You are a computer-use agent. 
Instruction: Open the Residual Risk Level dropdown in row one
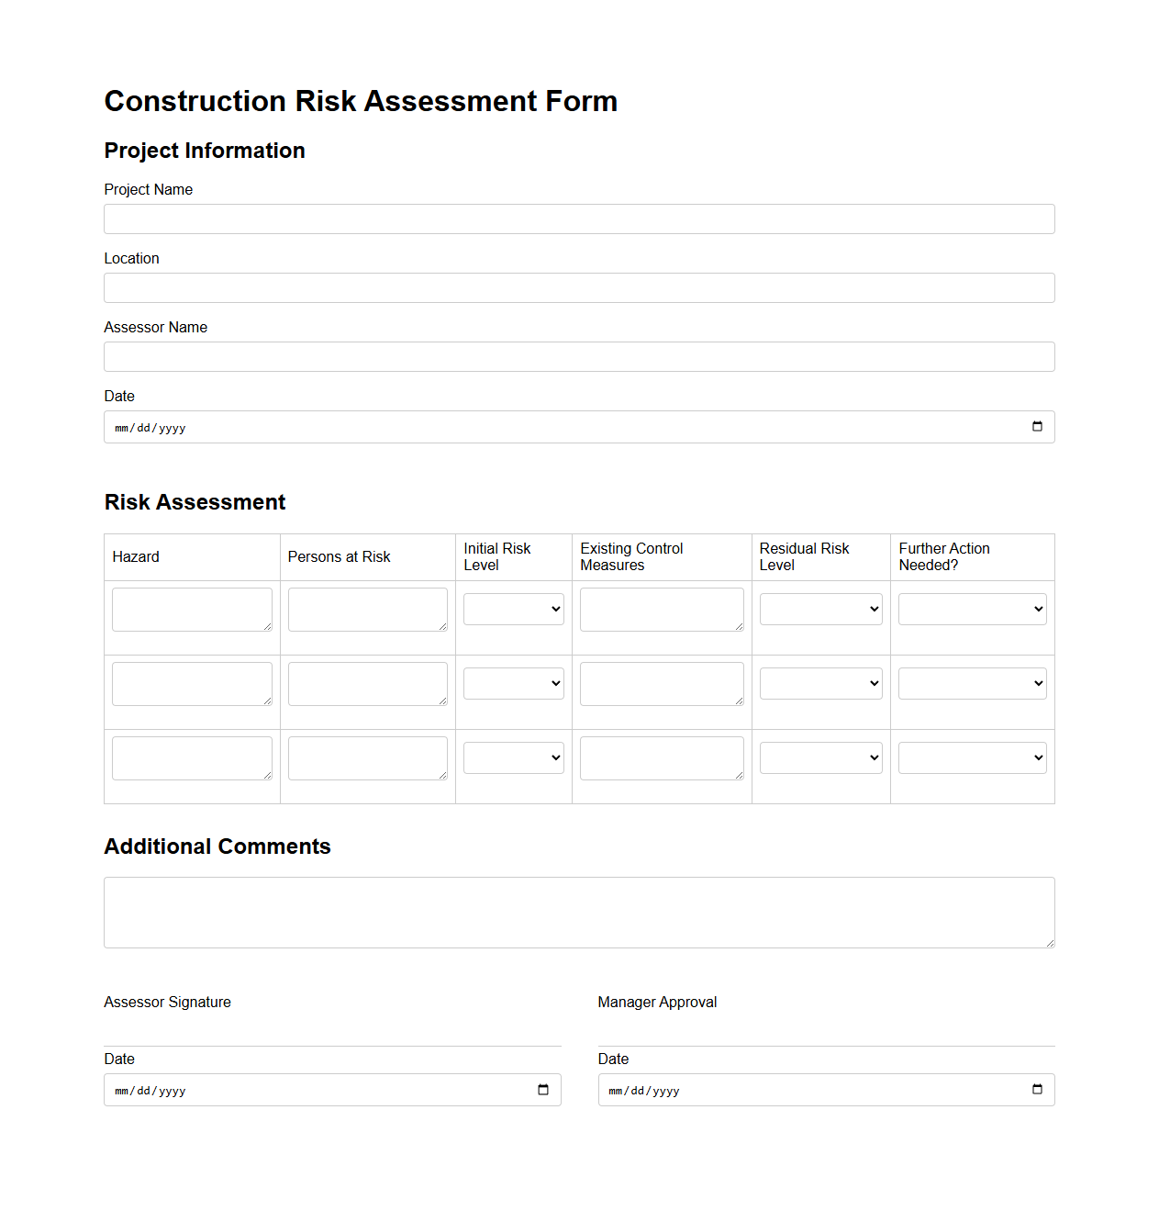(x=819, y=608)
